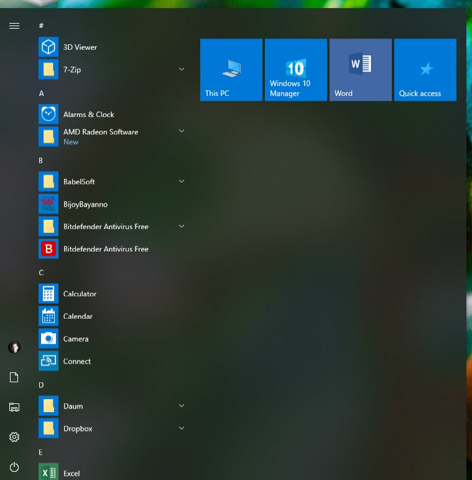Image resolution: width=472 pixels, height=480 pixels.
Task: Select the Excel label
Action: [x=72, y=473]
